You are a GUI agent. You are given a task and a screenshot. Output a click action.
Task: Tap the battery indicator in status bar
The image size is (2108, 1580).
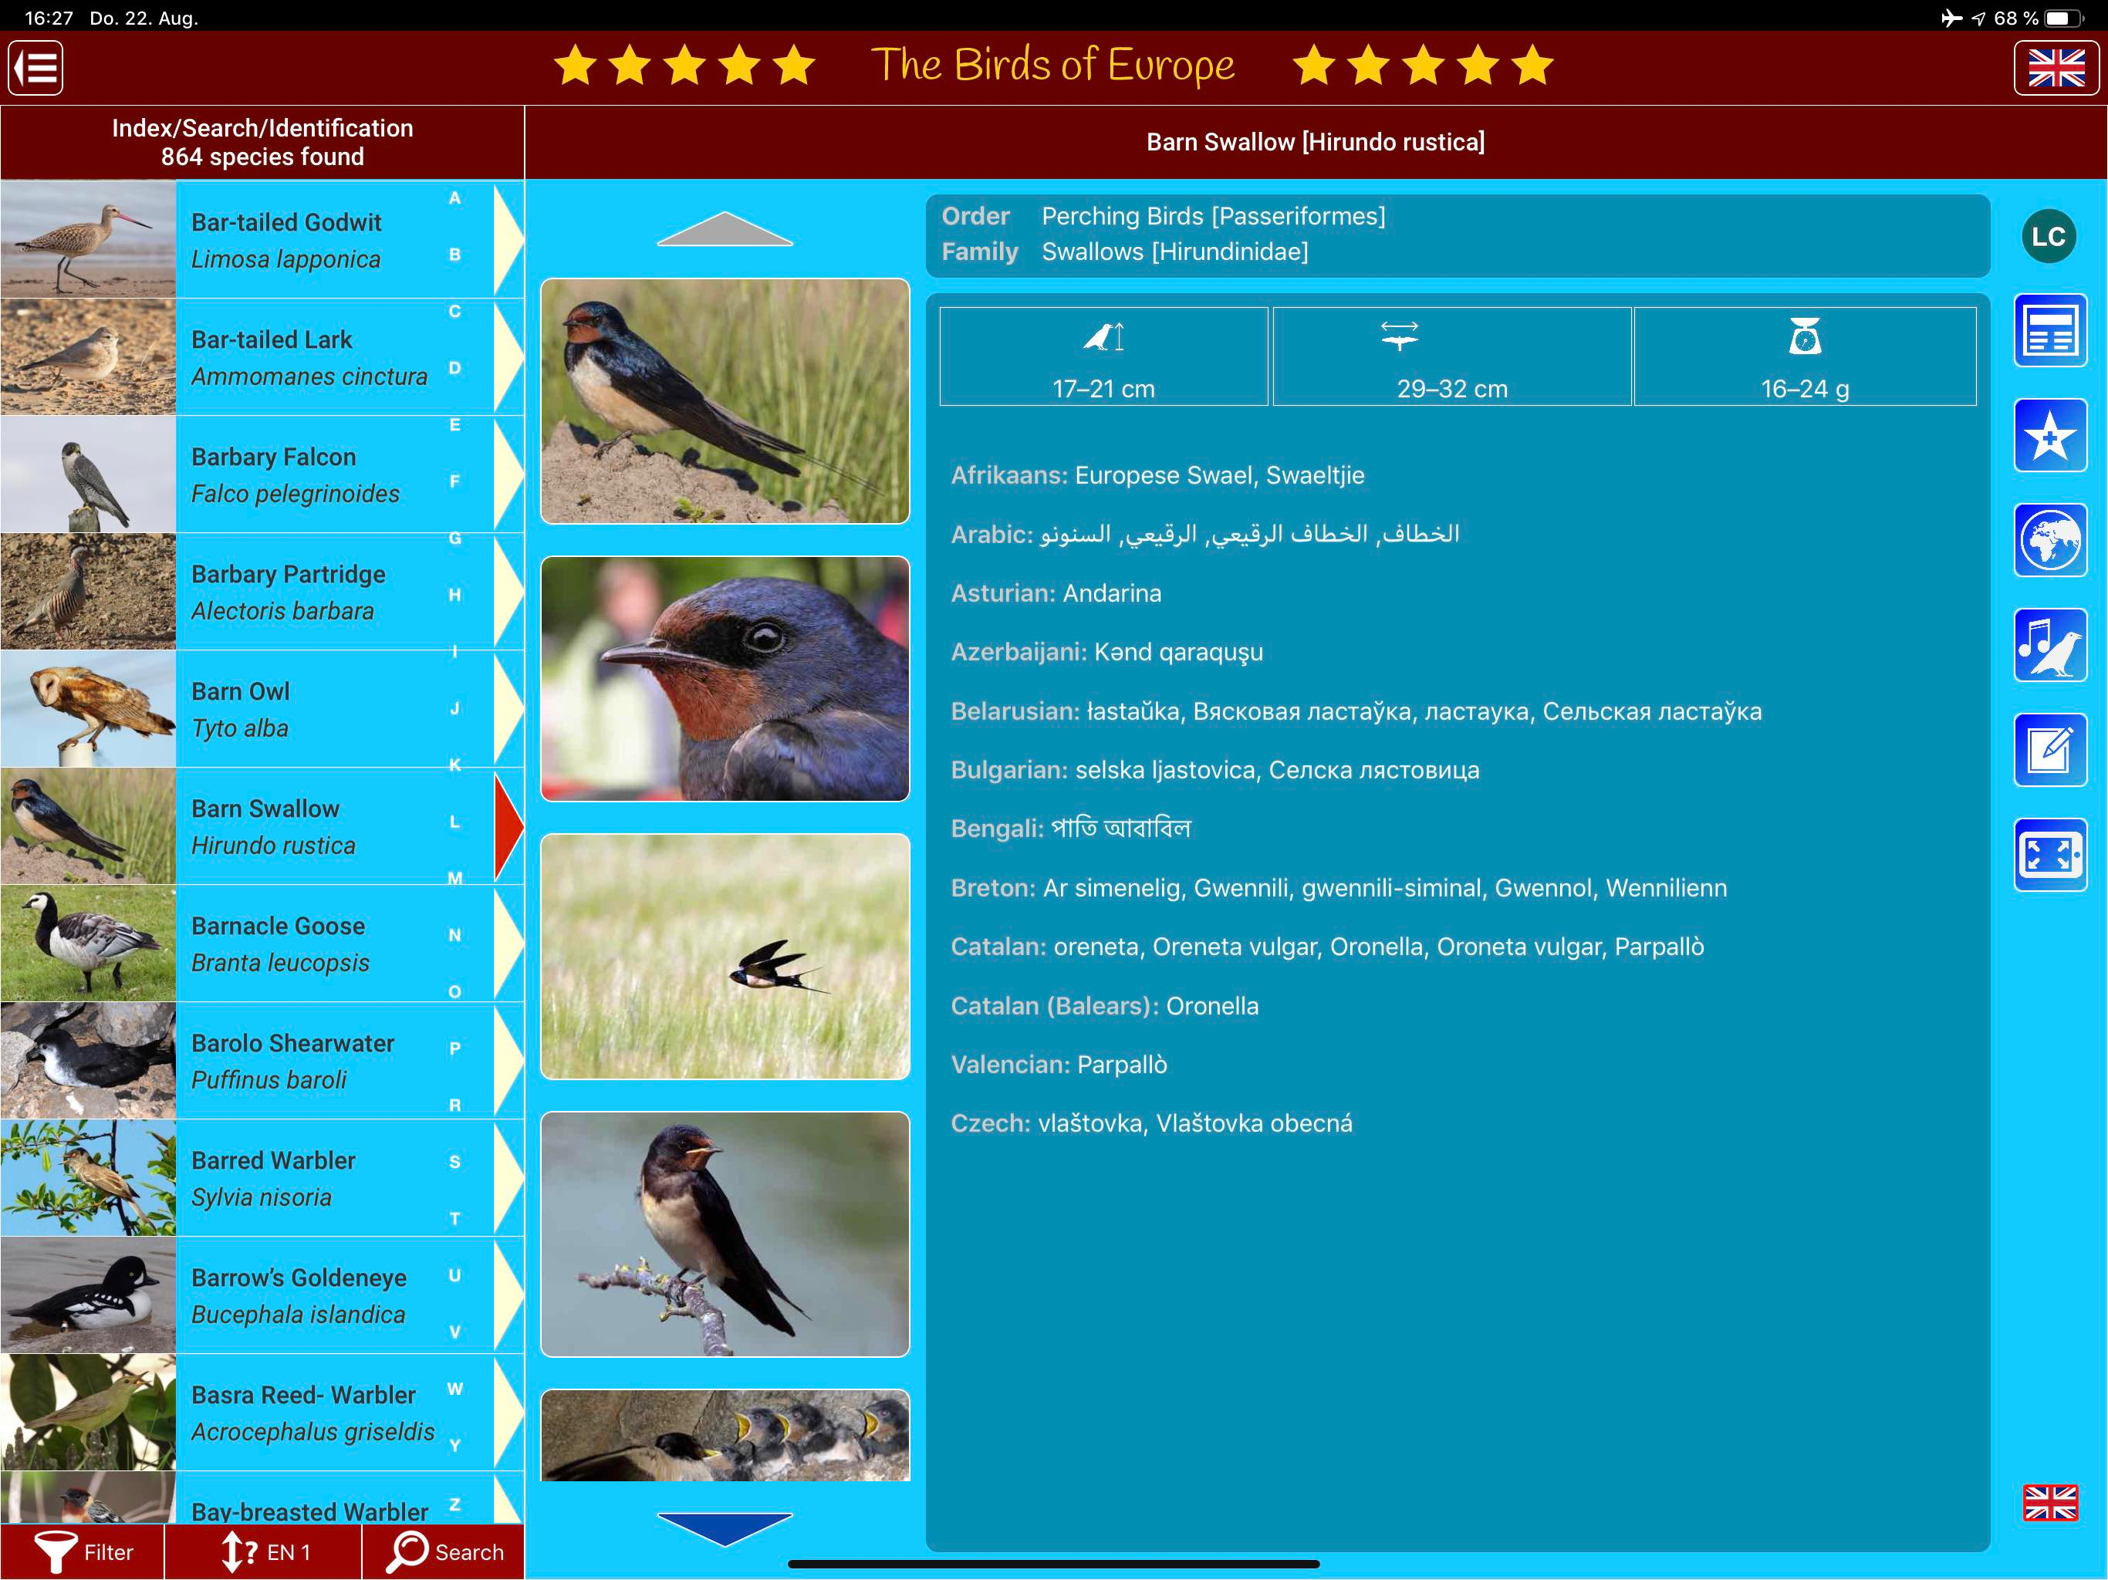[x=2064, y=18]
